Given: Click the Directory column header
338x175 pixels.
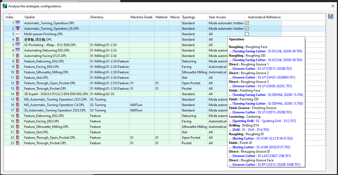Looking at the screenshot, I should (x=109, y=17).
